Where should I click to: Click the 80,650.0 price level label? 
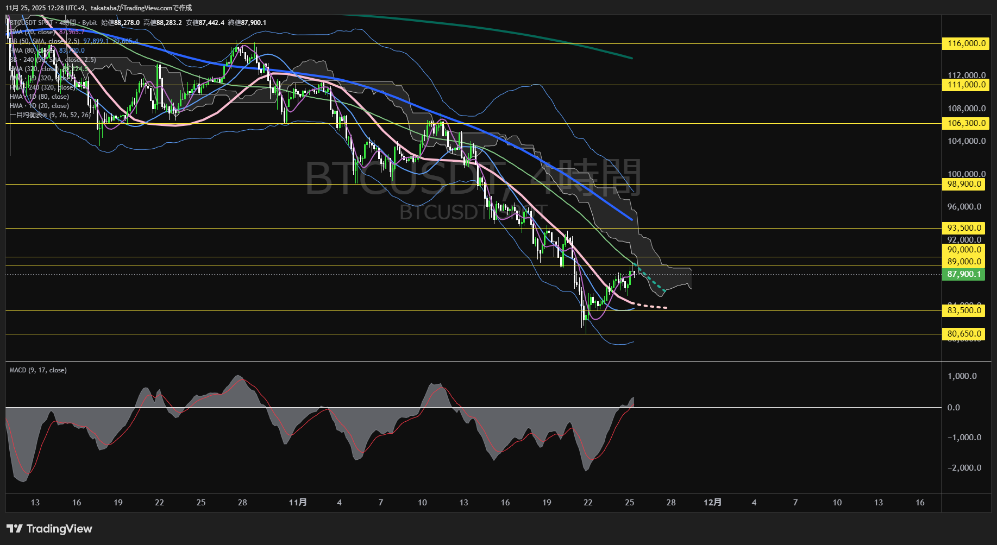(964, 334)
